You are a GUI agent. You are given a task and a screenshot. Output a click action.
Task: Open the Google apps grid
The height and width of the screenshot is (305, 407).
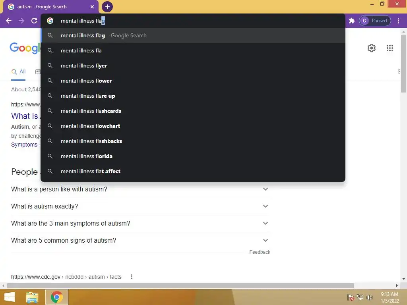point(390,48)
